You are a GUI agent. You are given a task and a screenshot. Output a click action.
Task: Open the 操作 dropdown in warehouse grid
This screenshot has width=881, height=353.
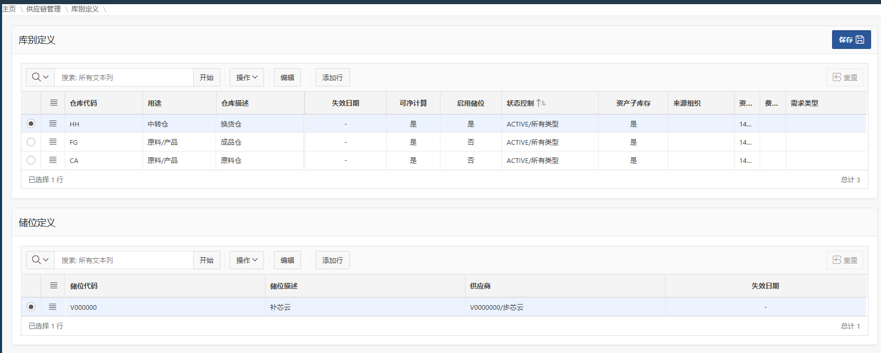pyautogui.click(x=247, y=78)
